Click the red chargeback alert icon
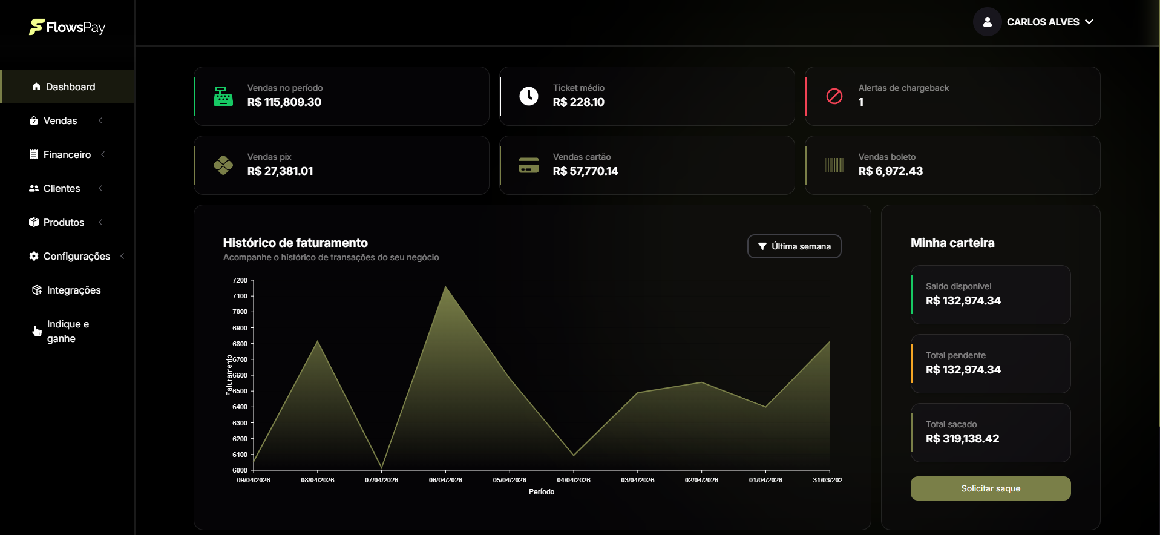The height and width of the screenshot is (535, 1160). click(834, 96)
